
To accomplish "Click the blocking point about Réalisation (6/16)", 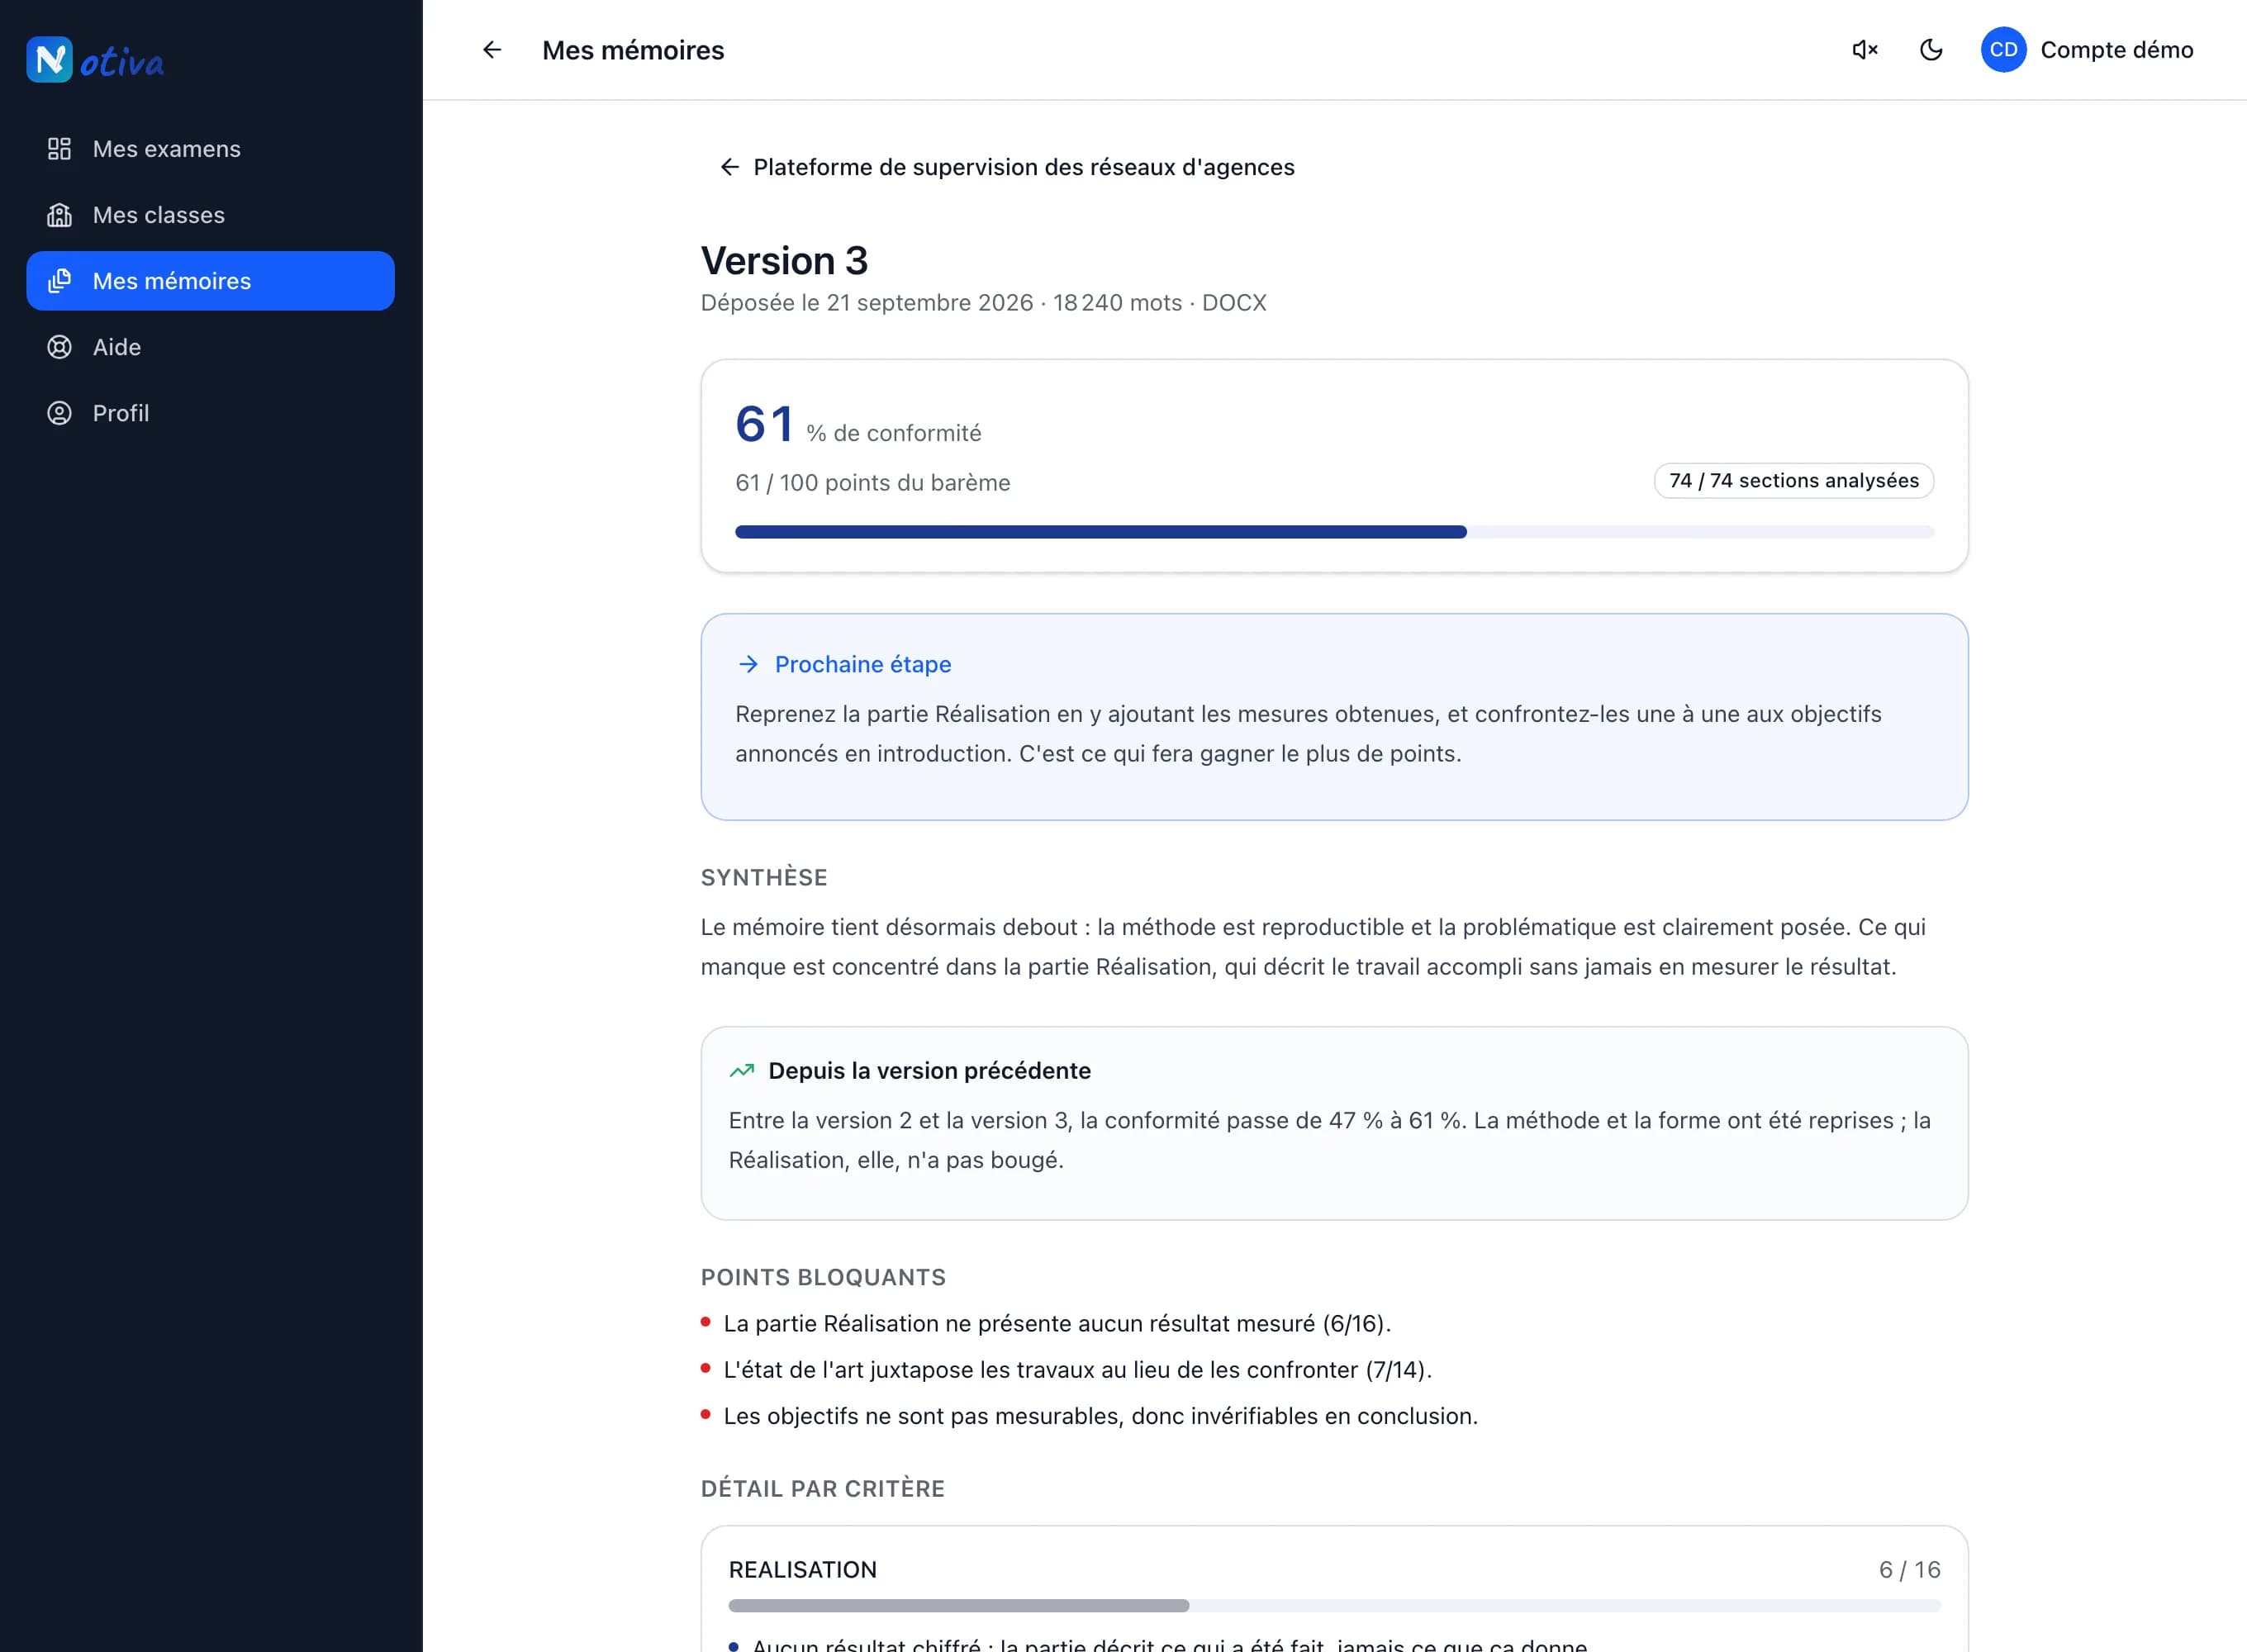I will (1057, 1324).
